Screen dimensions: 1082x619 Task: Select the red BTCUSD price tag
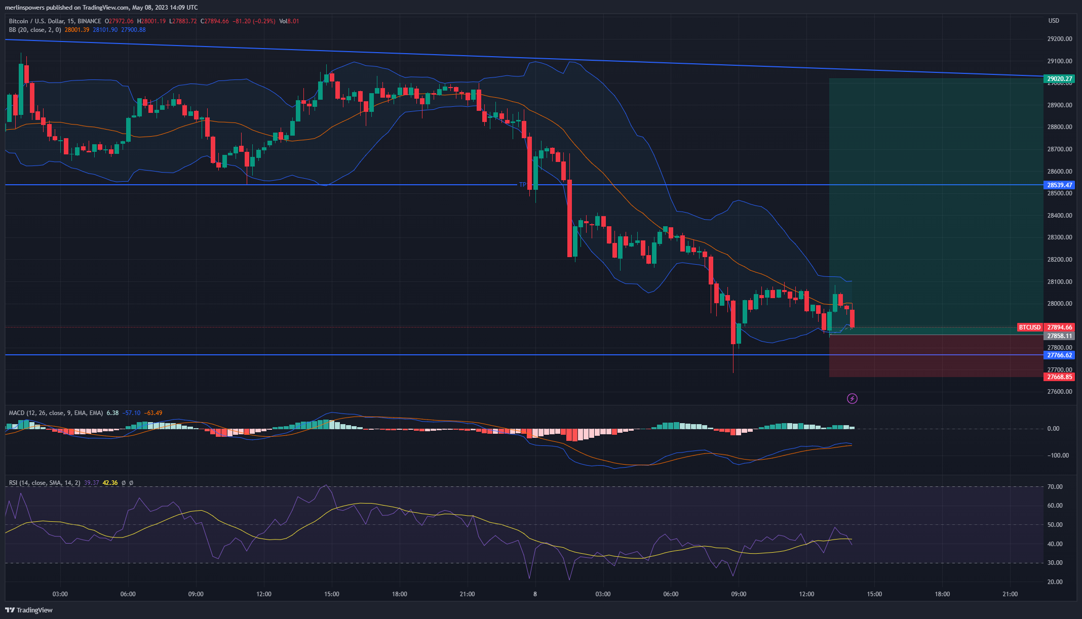click(1030, 327)
